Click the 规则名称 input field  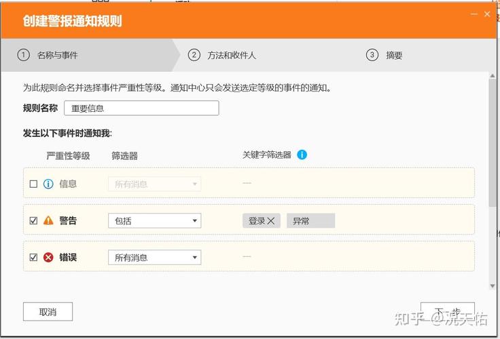(x=141, y=108)
